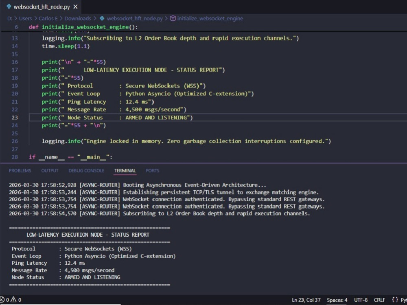Click the 'CRLF' line ending indicator
The width and height of the screenshot is (407, 305).
click(379, 300)
